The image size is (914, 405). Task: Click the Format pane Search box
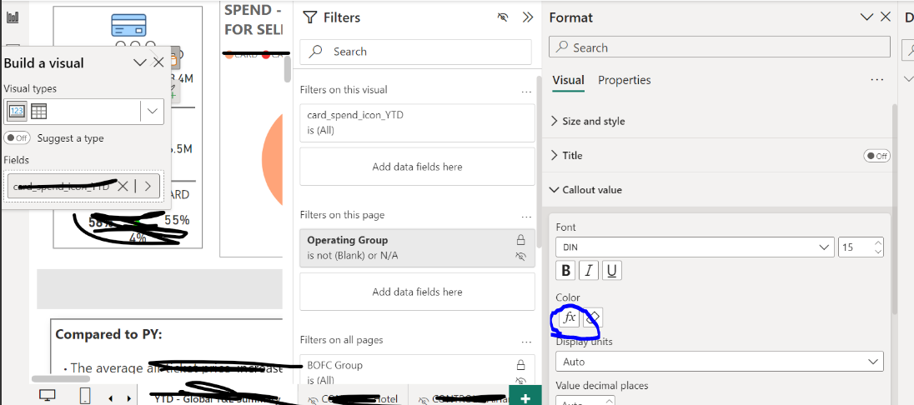click(720, 47)
